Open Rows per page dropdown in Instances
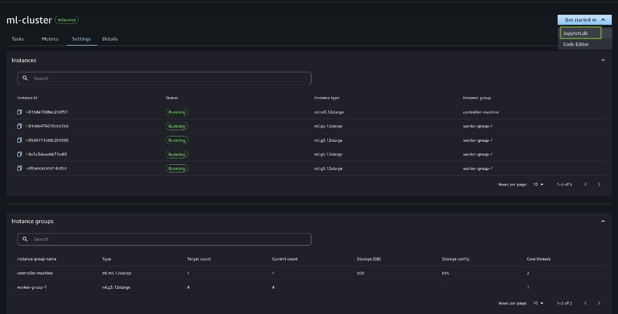618x314 pixels. 538,184
